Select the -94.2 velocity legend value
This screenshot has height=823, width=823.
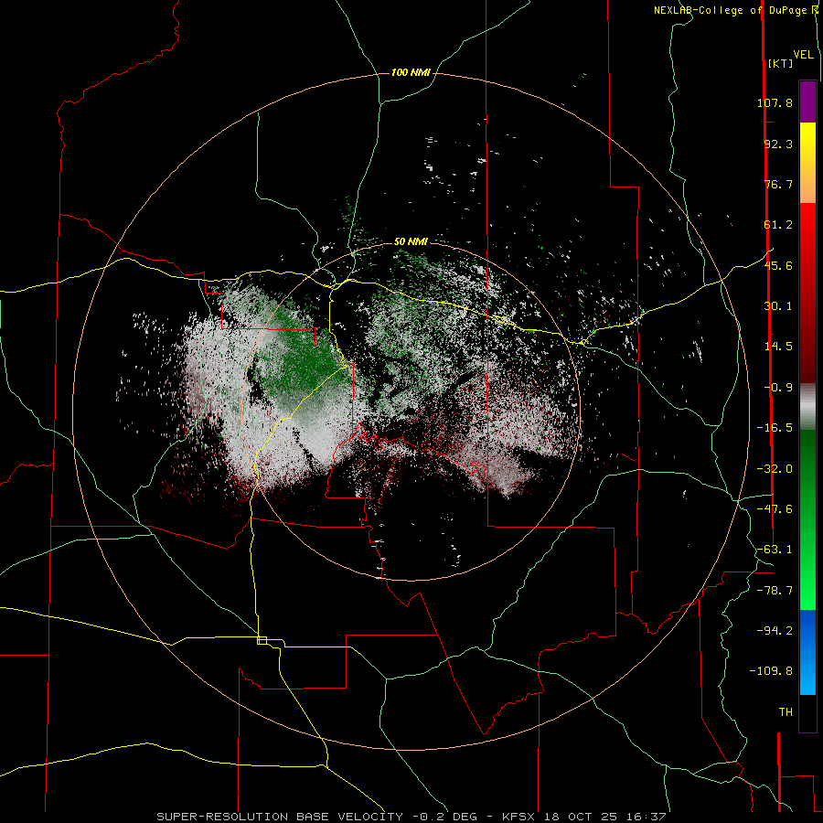click(775, 631)
